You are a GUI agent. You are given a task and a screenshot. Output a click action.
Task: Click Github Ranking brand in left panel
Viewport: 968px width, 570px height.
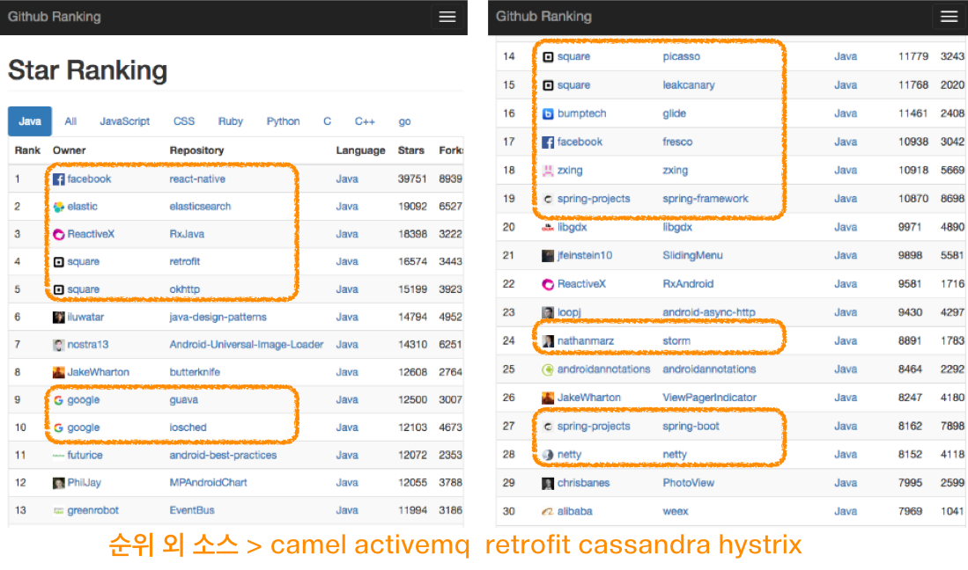point(55,17)
